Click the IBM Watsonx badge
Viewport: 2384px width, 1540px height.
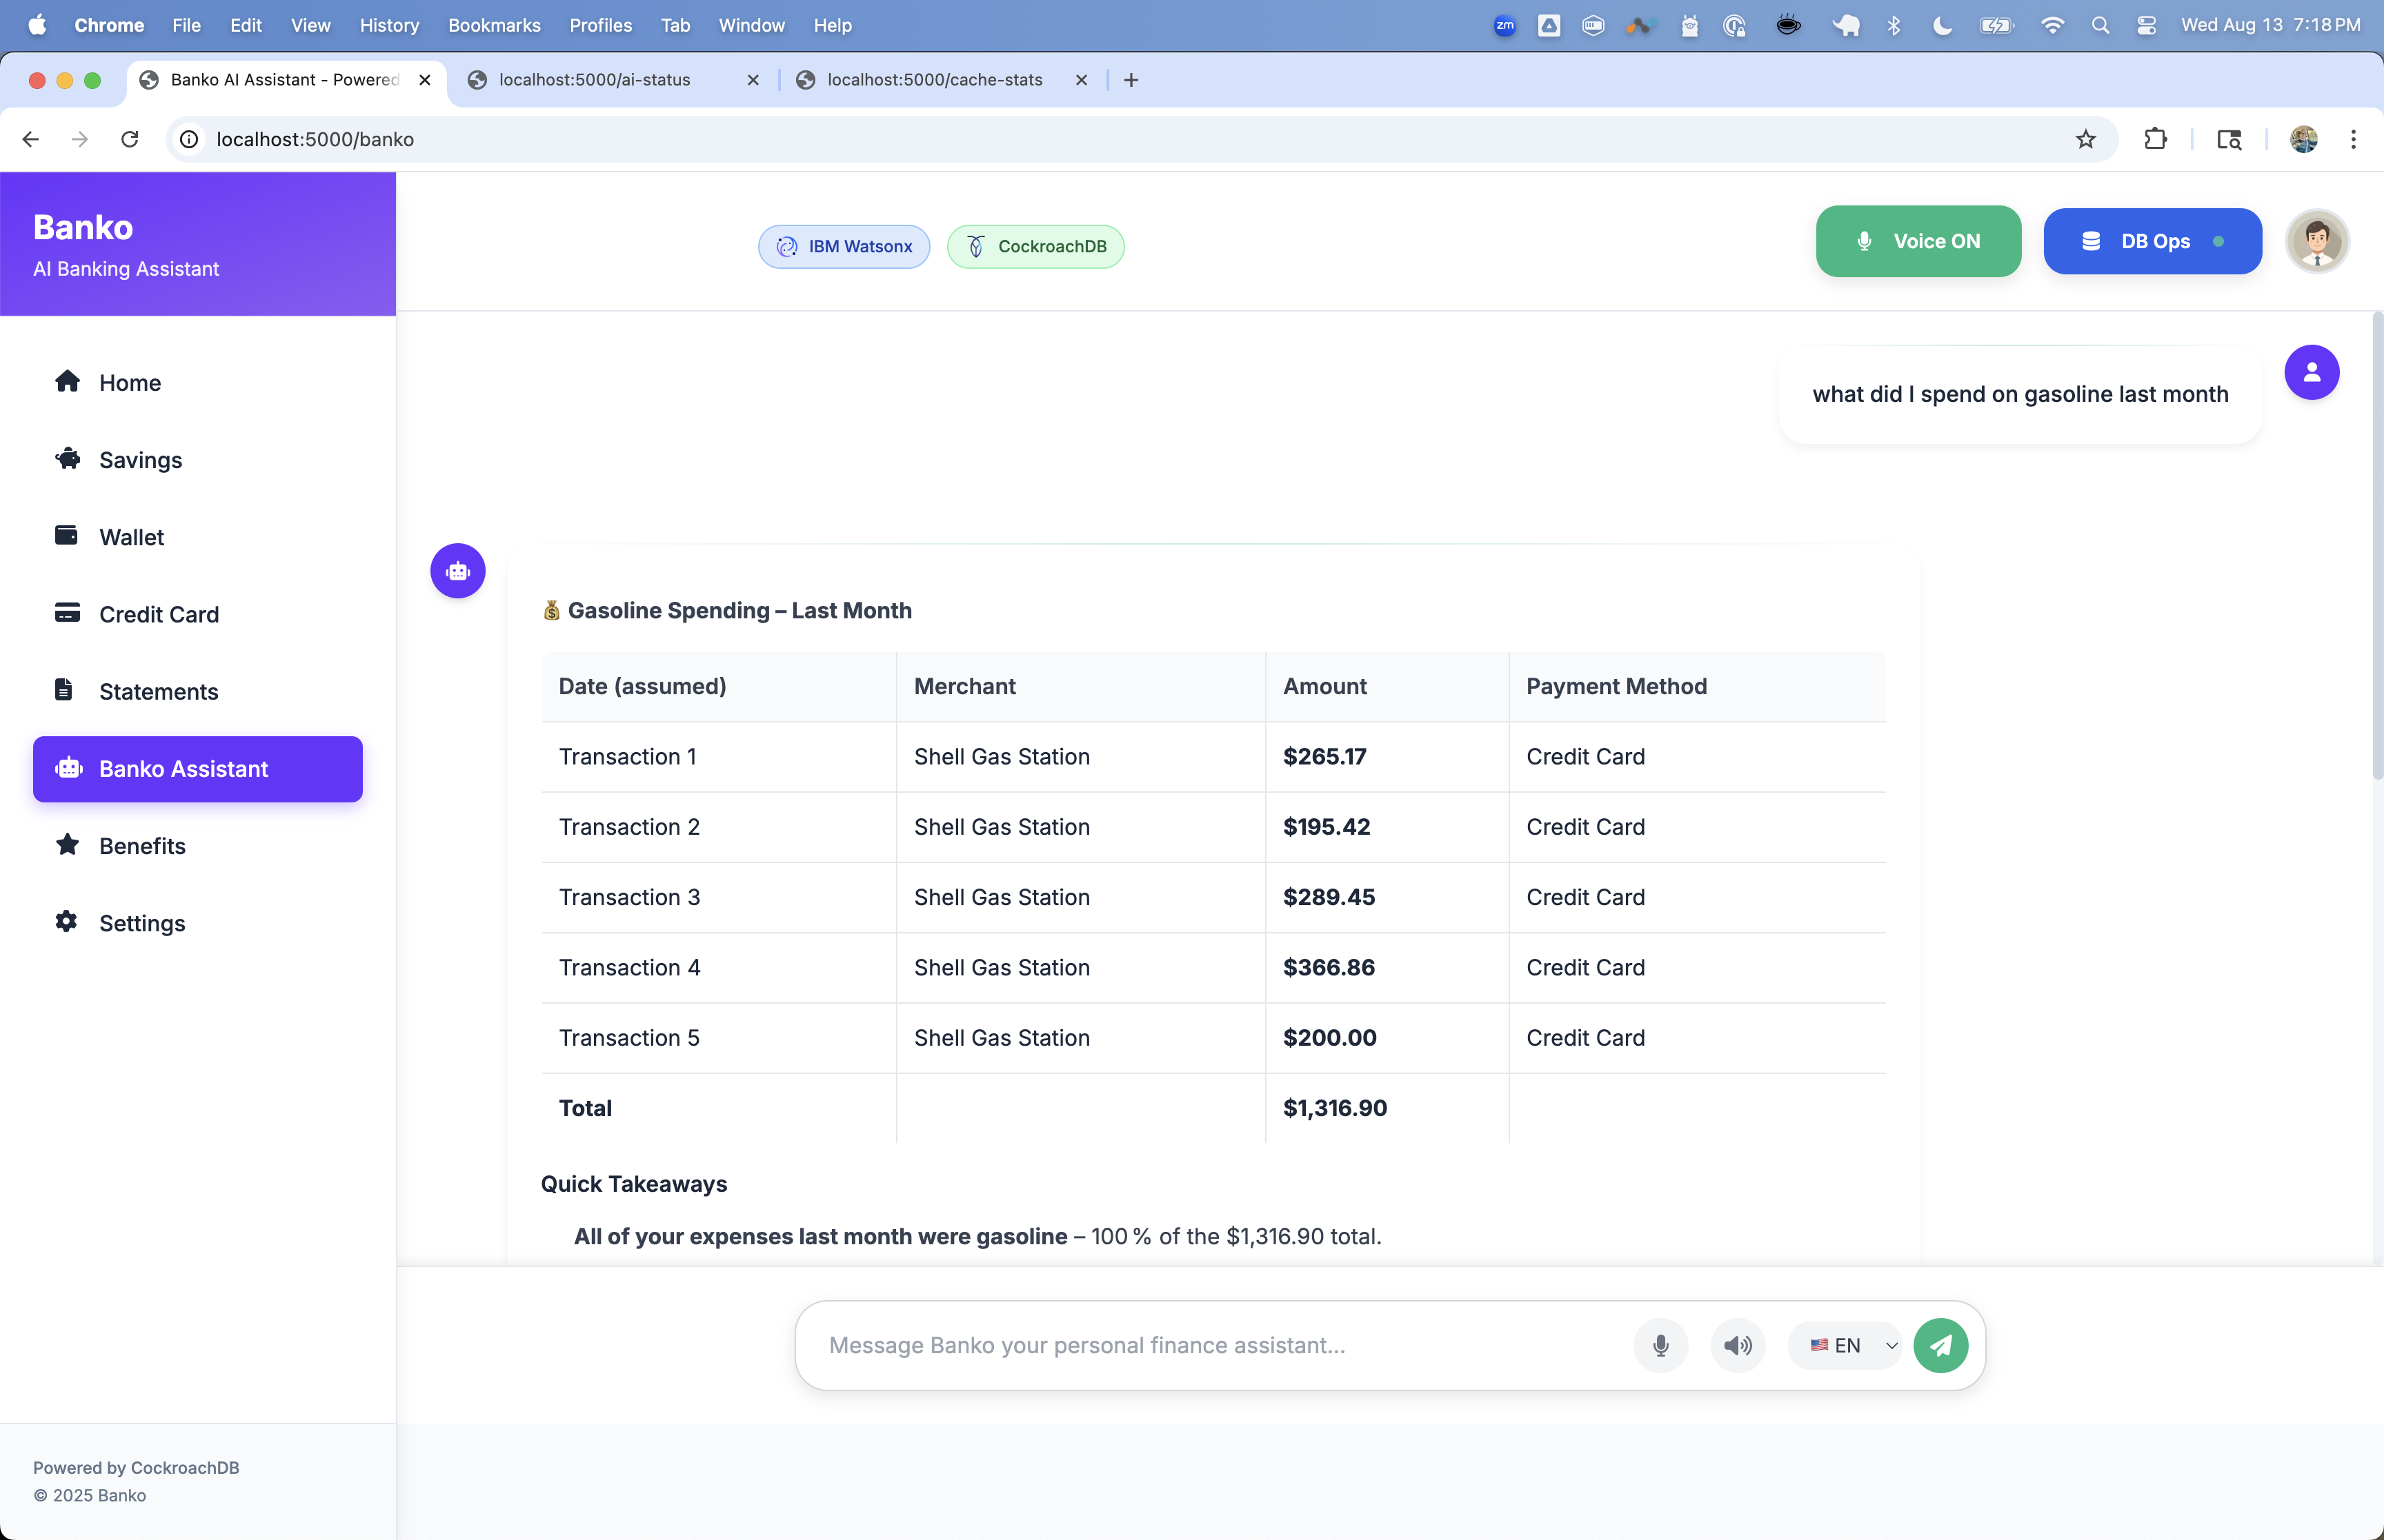coord(844,246)
